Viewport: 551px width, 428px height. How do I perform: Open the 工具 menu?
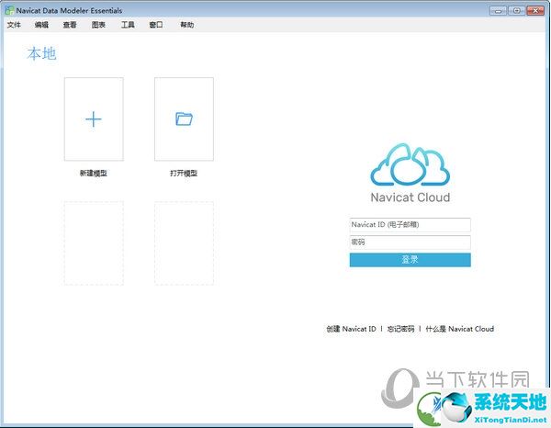pyautogui.click(x=127, y=25)
